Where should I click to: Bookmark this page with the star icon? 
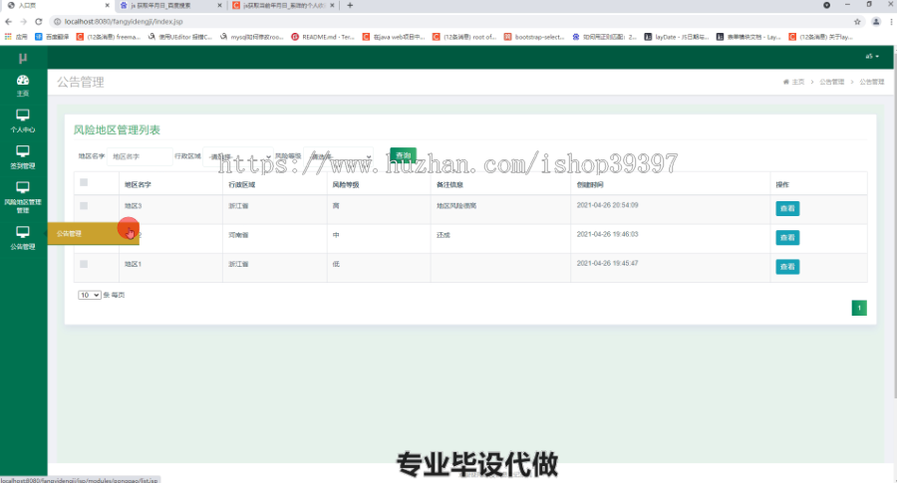pyautogui.click(x=857, y=22)
